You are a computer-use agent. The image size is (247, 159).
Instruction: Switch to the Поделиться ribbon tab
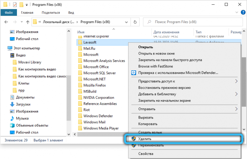(51, 13)
